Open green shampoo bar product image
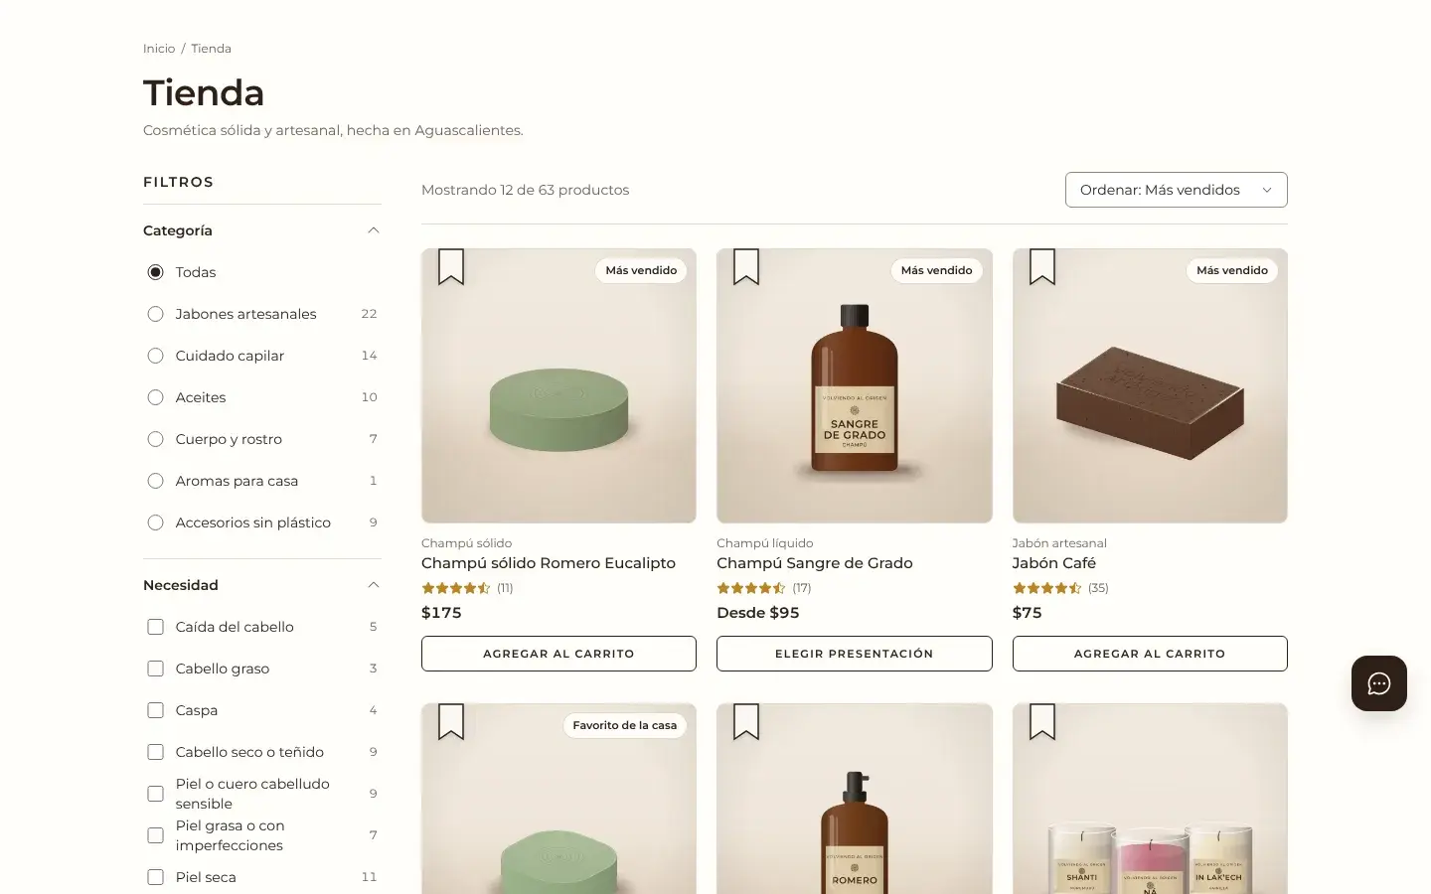This screenshot has width=1431, height=894. tap(558, 385)
